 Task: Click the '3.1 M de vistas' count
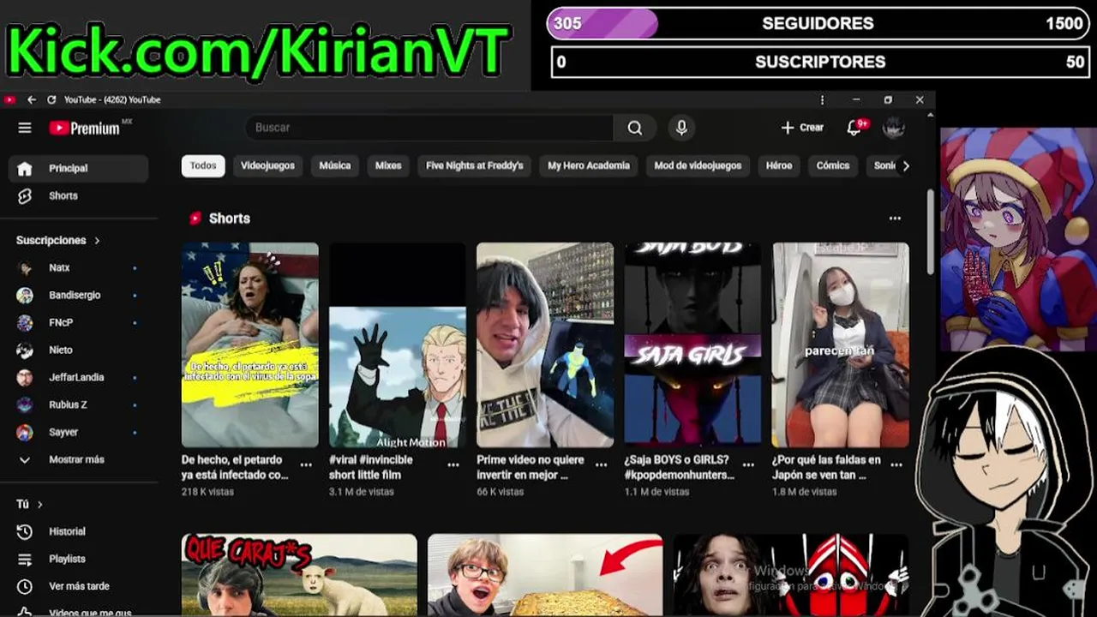tap(362, 492)
